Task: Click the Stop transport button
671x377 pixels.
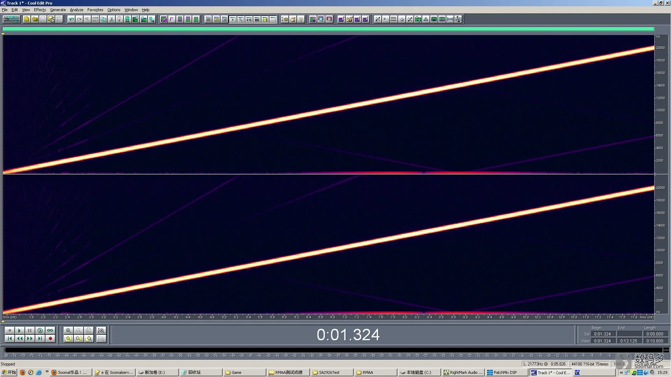Action: click(x=9, y=330)
